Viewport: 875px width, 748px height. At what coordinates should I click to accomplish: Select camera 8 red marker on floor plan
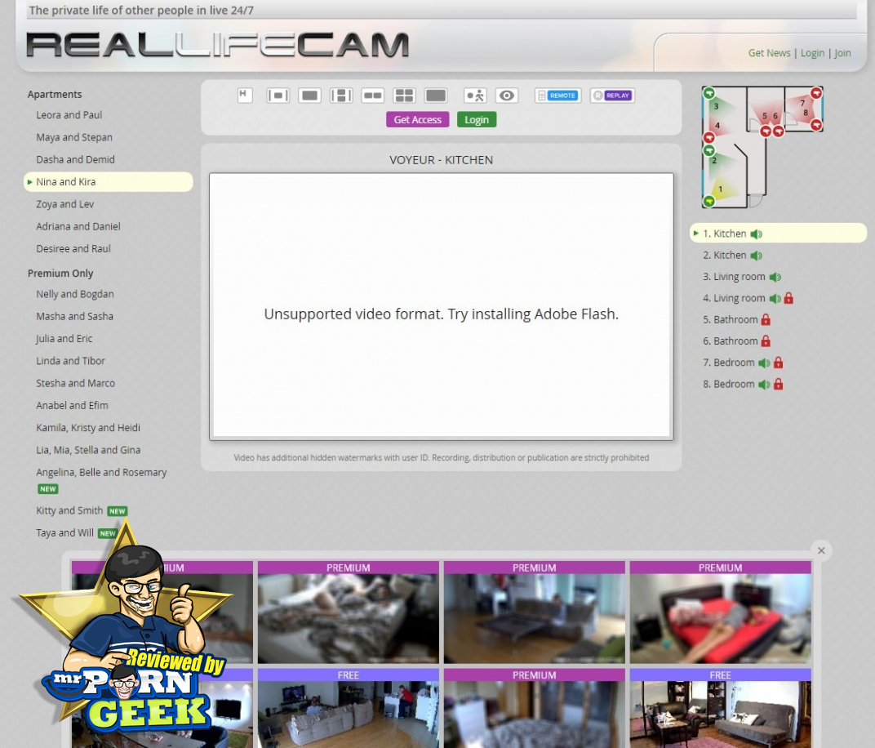click(816, 125)
